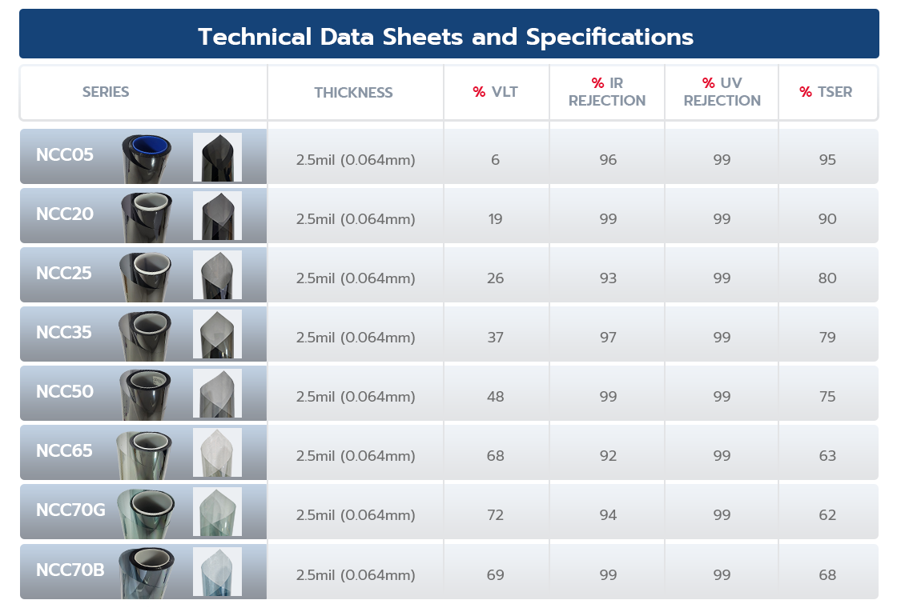This screenshot has height=608, width=901.
Task: Click the NCC20 film roll image
Action: pos(147,217)
